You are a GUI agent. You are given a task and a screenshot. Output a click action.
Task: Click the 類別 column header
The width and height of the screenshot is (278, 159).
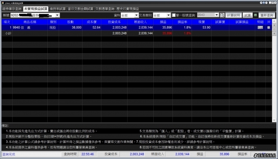53,22
